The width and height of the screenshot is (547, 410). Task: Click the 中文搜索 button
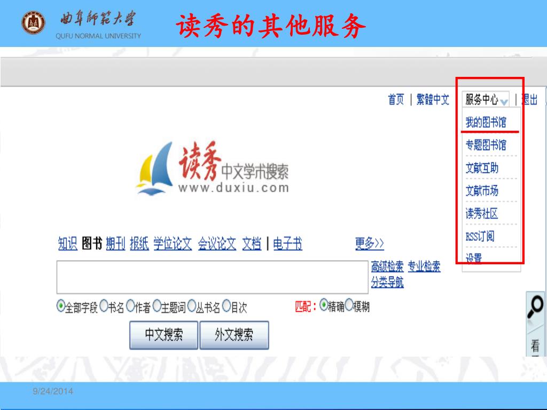coord(163,335)
